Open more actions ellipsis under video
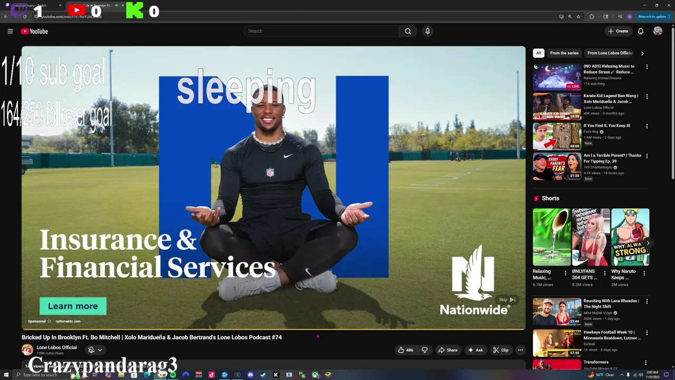Screen dimensions: 675x380 pos(520,350)
